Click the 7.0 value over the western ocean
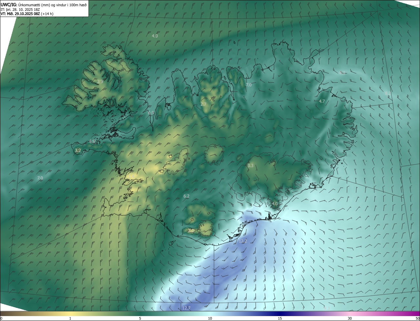This screenshot has height=321, width=420. click(x=40, y=178)
